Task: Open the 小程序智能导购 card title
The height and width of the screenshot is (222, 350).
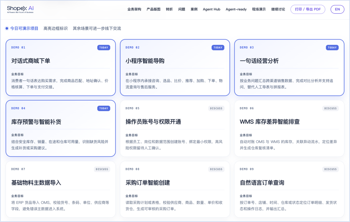Action: click(145, 61)
